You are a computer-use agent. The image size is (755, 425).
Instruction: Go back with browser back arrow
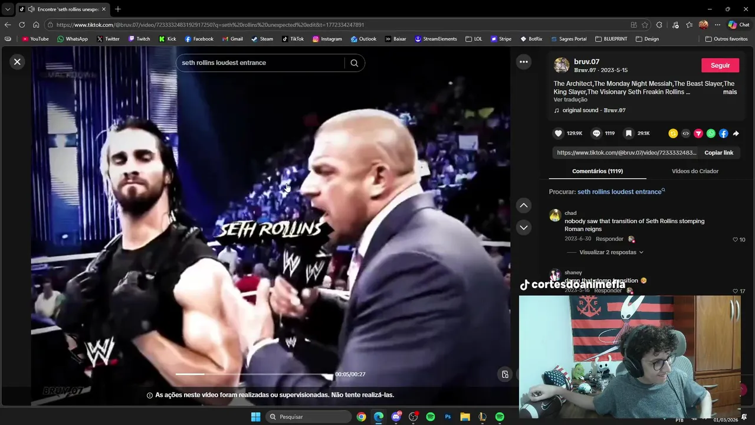point(7,25)
